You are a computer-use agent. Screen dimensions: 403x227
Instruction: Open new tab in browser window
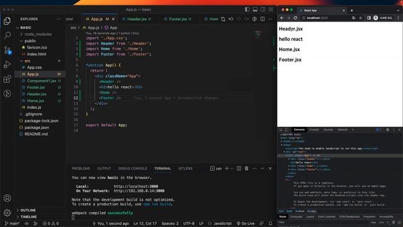coord(351,11)
